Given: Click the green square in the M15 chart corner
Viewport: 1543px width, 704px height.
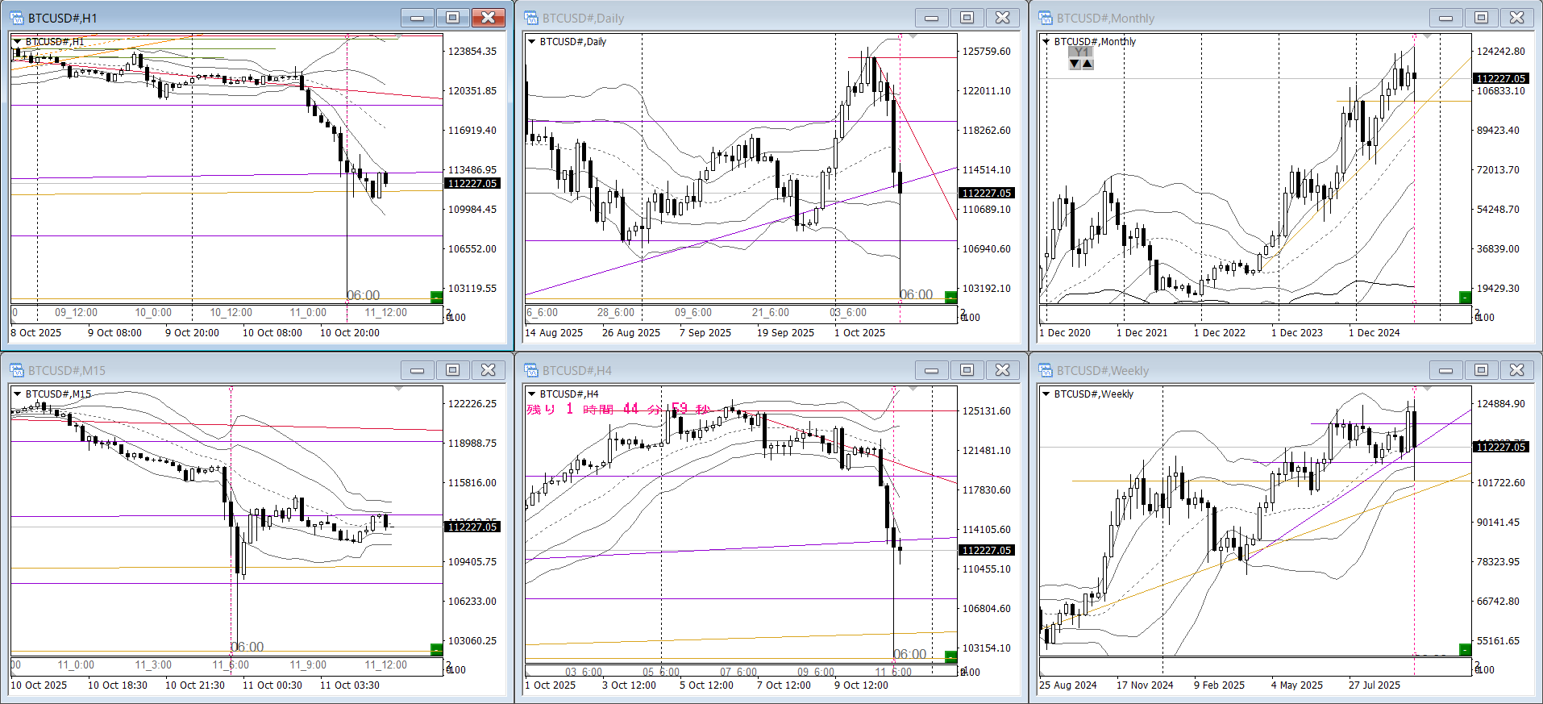Looking at the screenshot, I should pos(436,649).
